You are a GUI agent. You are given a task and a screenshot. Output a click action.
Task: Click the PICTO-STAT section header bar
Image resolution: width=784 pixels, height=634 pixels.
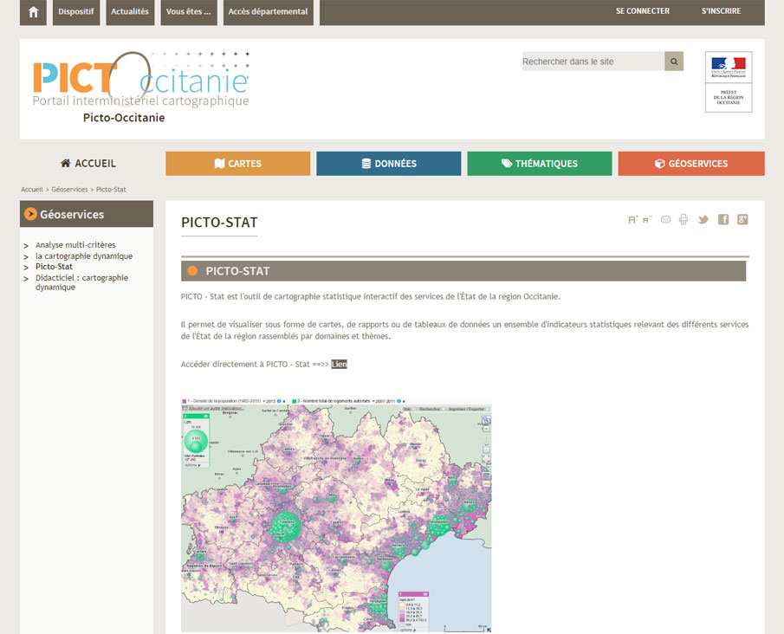[463, 271]
